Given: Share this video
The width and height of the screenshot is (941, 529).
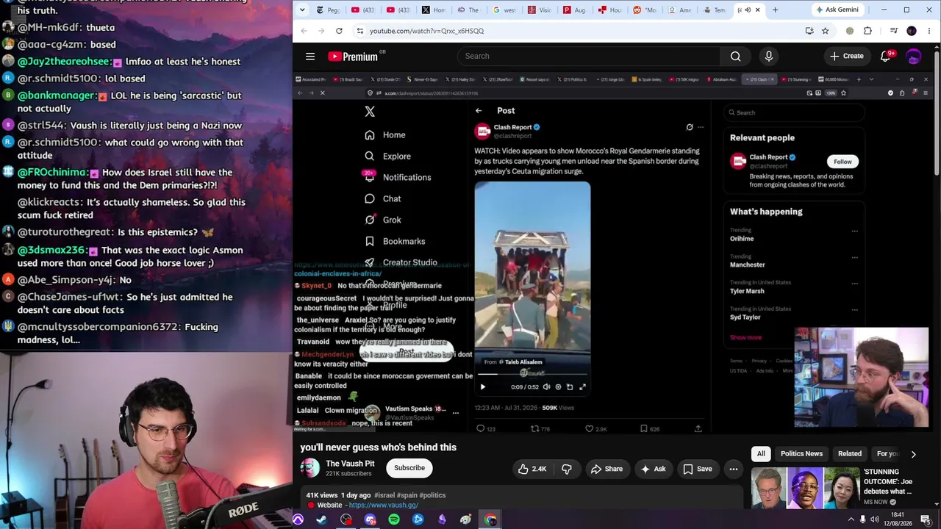Looking at the screenshot, I should pyautogui.click(x=607, y=469).
